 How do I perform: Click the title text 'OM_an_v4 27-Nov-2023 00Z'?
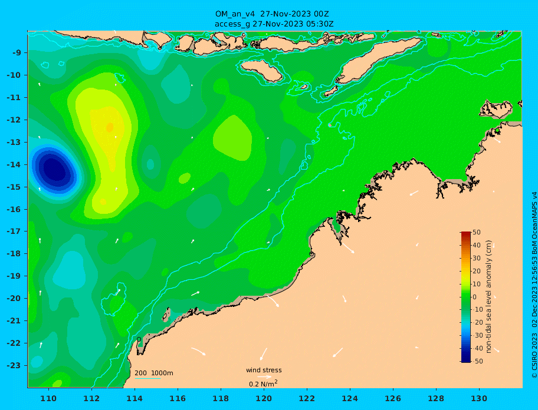(x=272, y=14)
